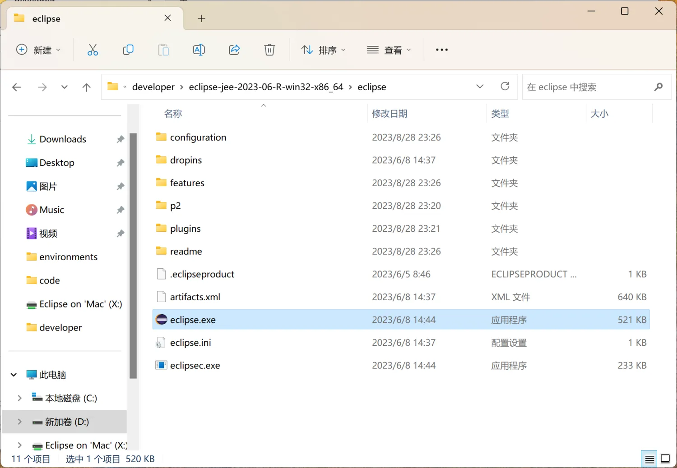Click developer in the breadcrumb path
677x468 pixels.
point(153,87)
